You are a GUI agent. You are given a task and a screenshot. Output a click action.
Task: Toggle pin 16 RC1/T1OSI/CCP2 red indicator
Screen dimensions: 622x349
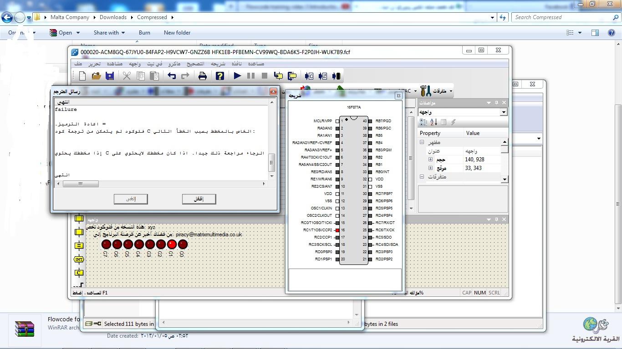point(337,230)
